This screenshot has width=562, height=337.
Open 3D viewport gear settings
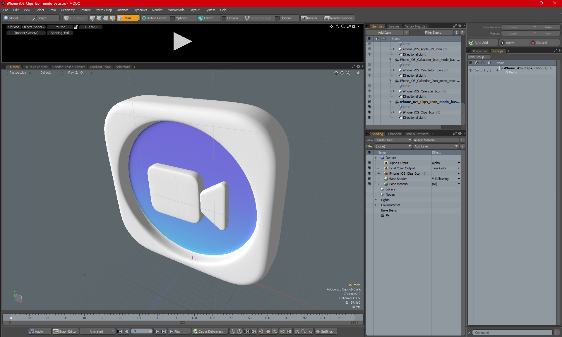pyautogui.click(x=358, y=73)
